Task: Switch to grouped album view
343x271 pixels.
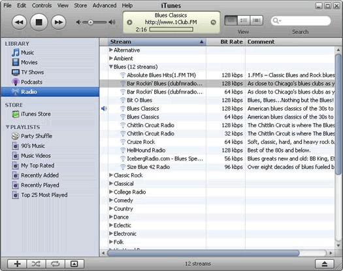Action: click(244, 20)
